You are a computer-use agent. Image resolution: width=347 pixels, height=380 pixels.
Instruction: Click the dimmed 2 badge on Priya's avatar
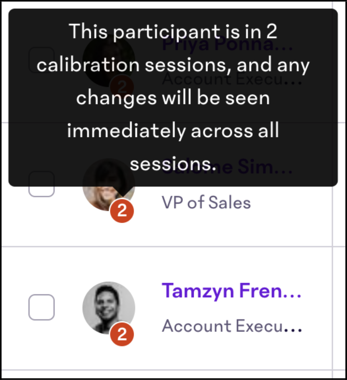click(x=122, y=86)
